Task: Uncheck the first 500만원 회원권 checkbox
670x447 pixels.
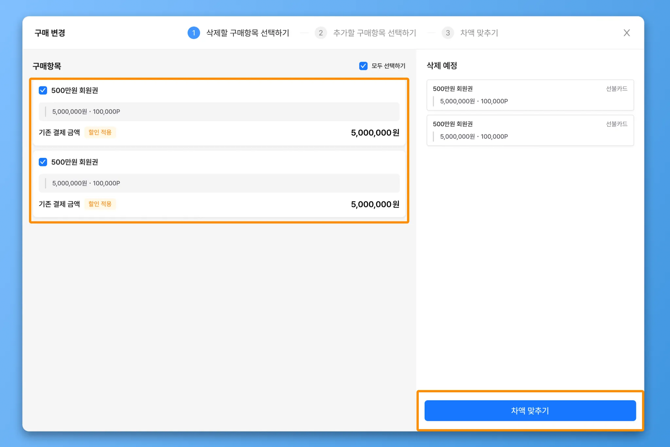Action: pos(43,90)
